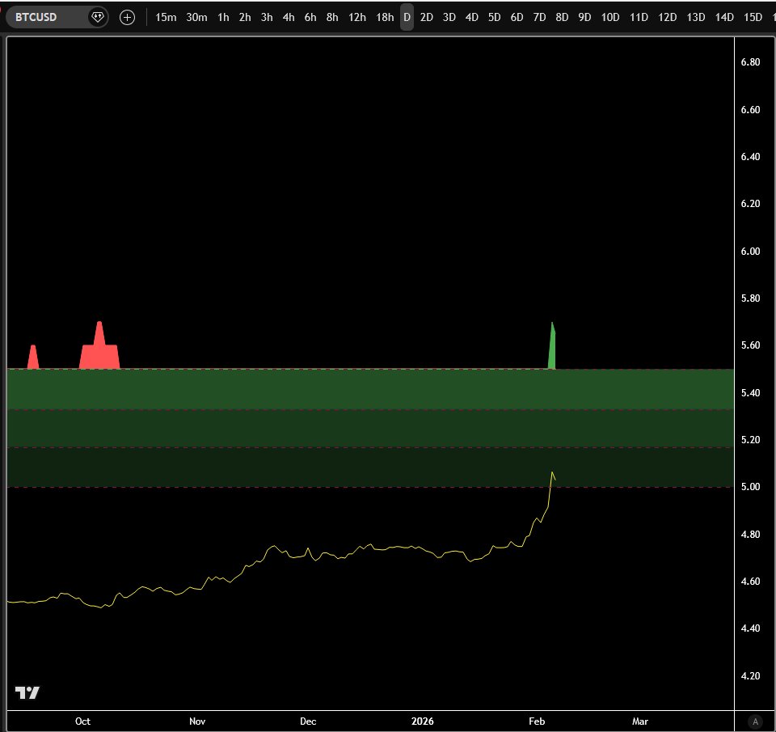Toggle auto scale with the A button
This screenshot has height=732, width=776.
(755, 721)
